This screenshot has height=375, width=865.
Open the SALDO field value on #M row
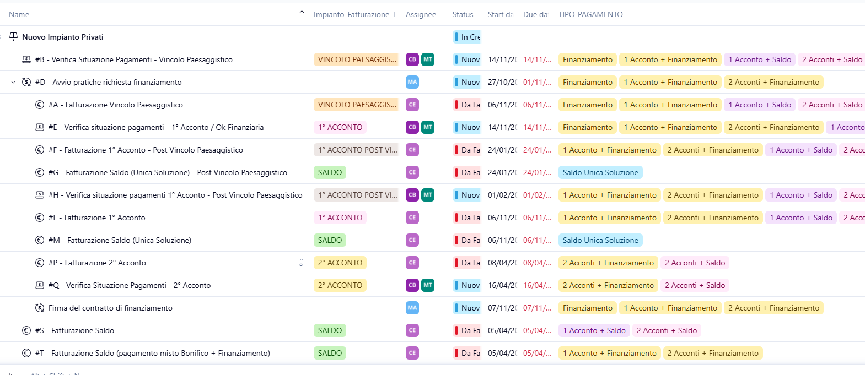tap(330, 240)
